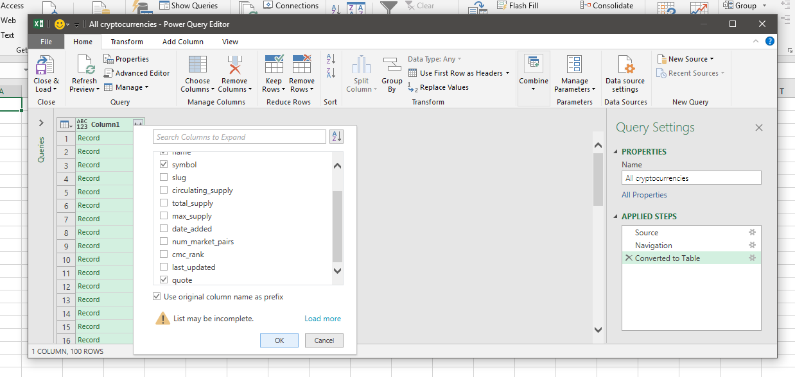This screenshot has height=377, width=795.
Task: Check the circulating_supply checkbox
Action: point(164,190)
